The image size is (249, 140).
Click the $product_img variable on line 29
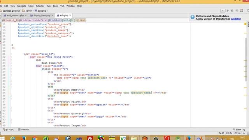click(x=97, y=78)
